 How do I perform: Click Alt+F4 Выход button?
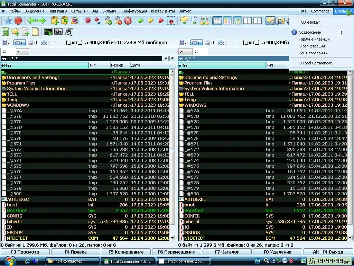pyautogui.click(x=328, y=252)
